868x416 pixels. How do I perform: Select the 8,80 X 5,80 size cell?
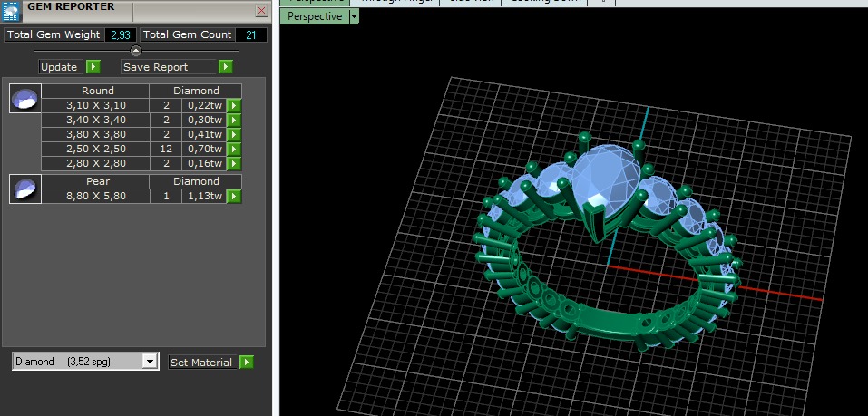click(x=96, y=196)
